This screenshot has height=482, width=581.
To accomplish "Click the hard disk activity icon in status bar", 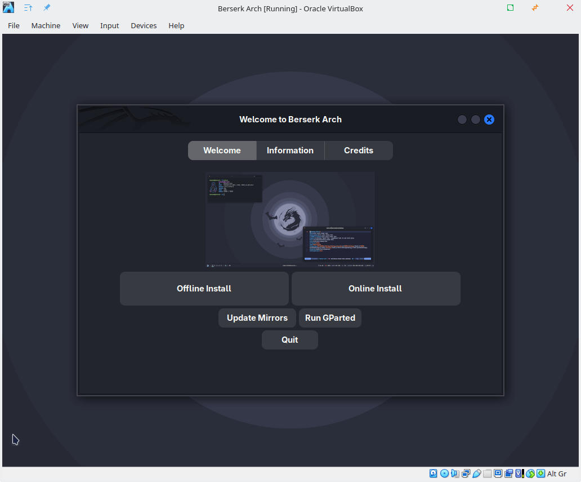I will click(433, 474).
